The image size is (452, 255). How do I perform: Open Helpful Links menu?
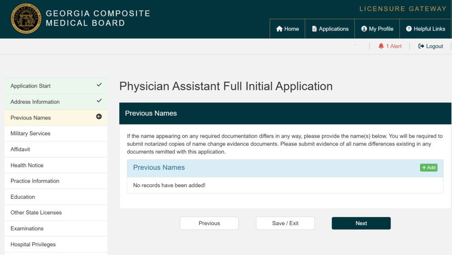[x=425, y=29]
